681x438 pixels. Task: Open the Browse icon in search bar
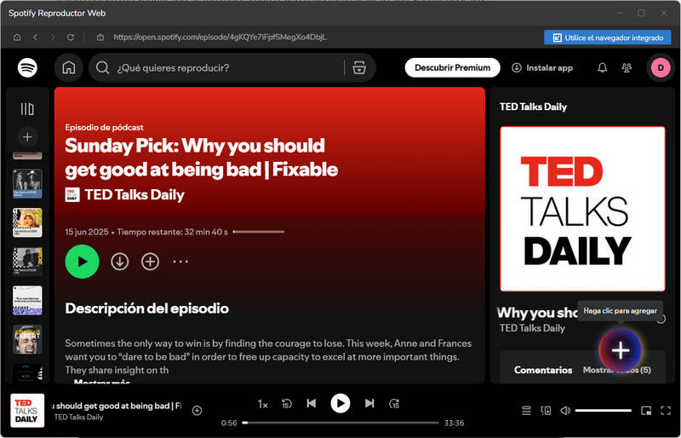tap(359, 68)
